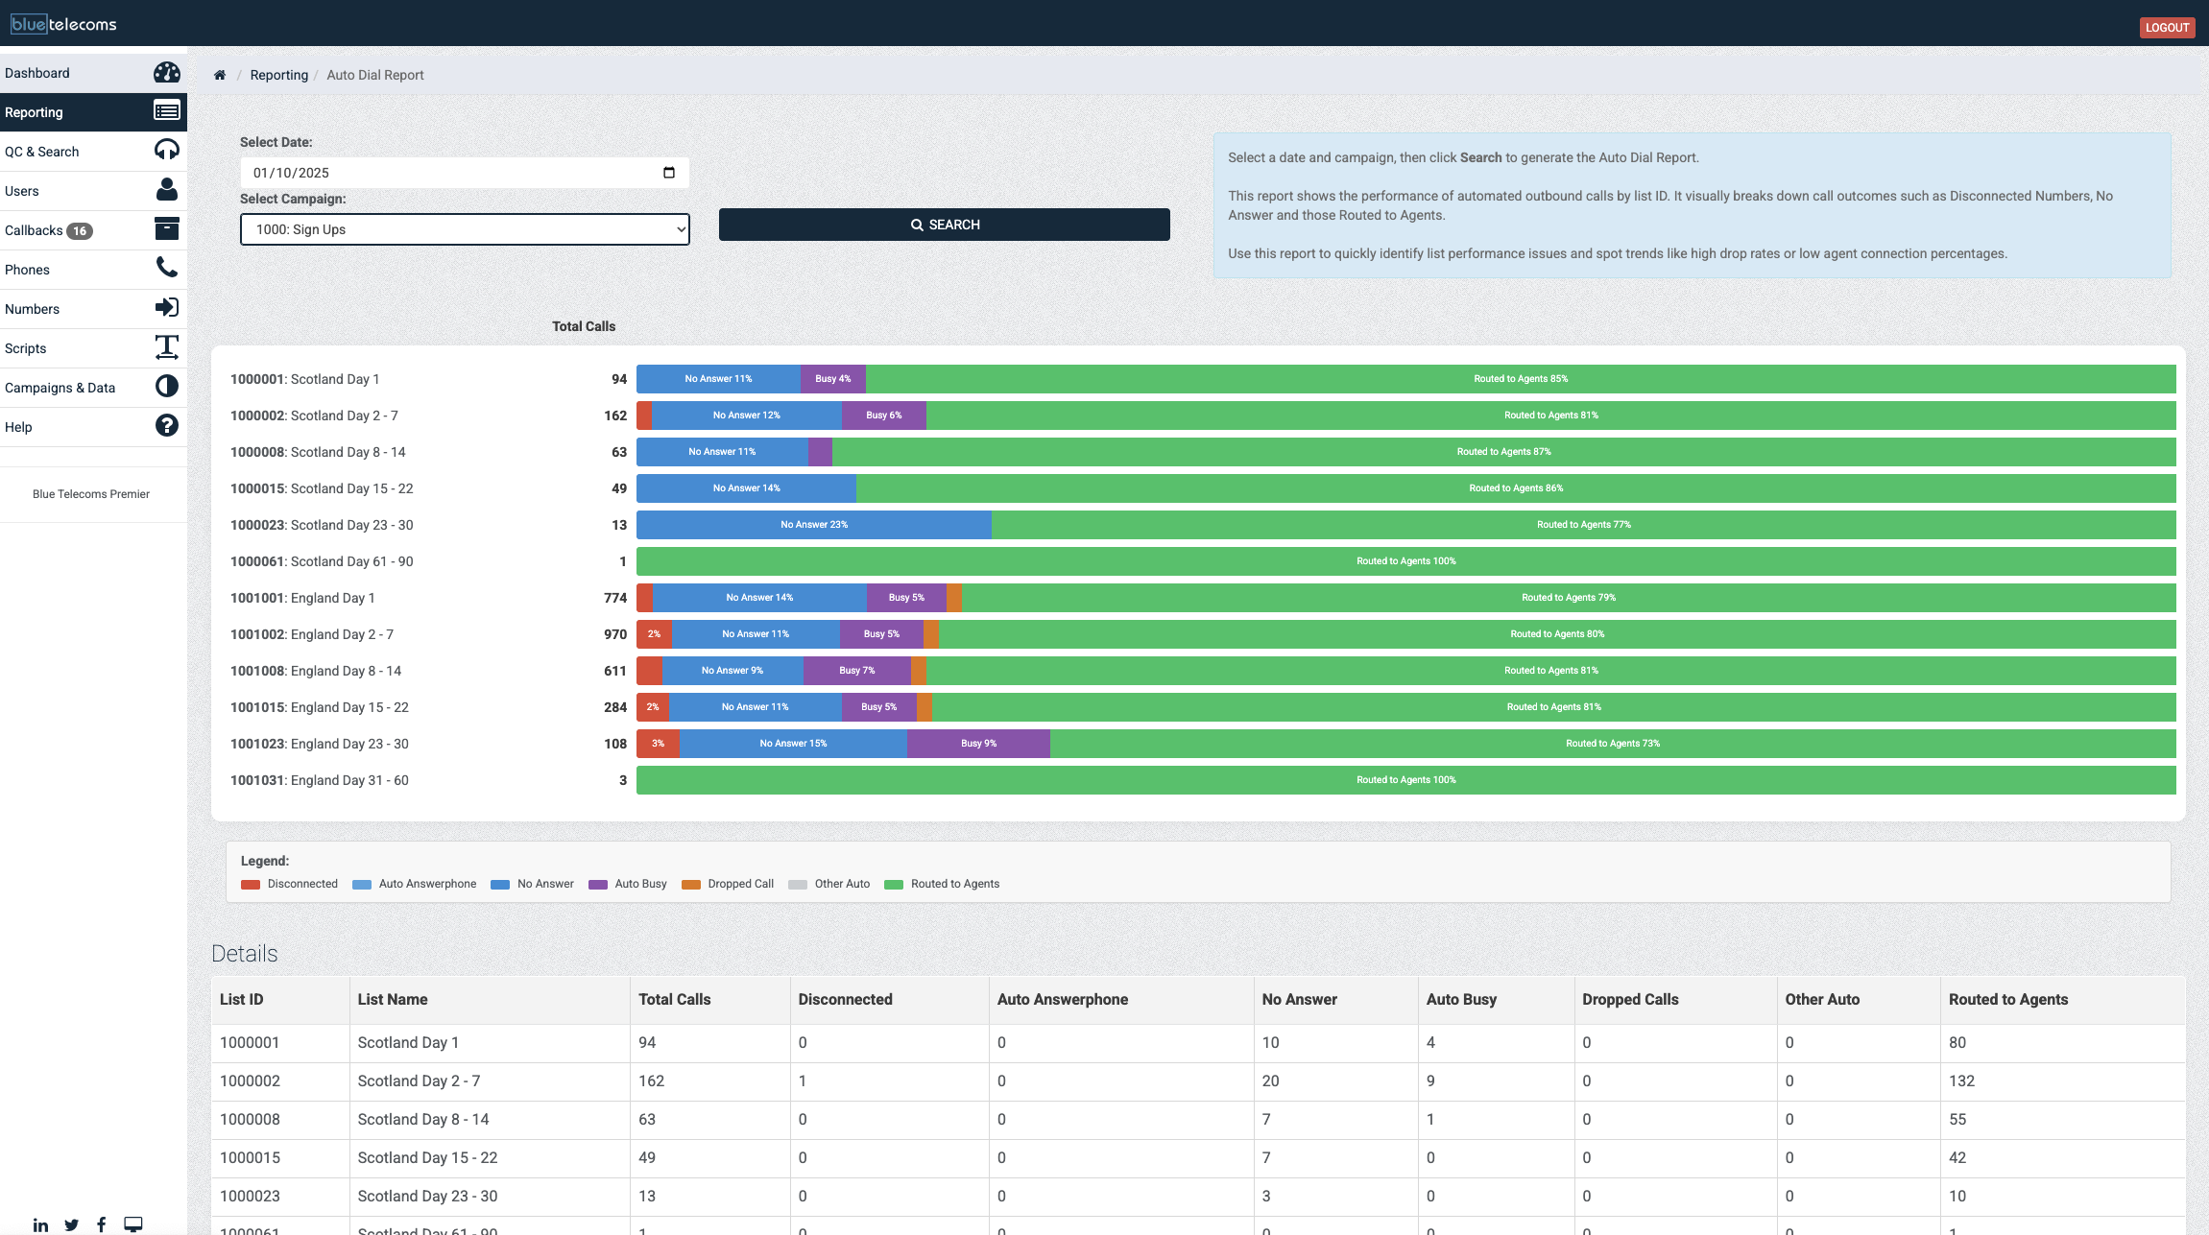
Task: Click the Campaigns & Data contrast icon
Action: tap(166, 386)
